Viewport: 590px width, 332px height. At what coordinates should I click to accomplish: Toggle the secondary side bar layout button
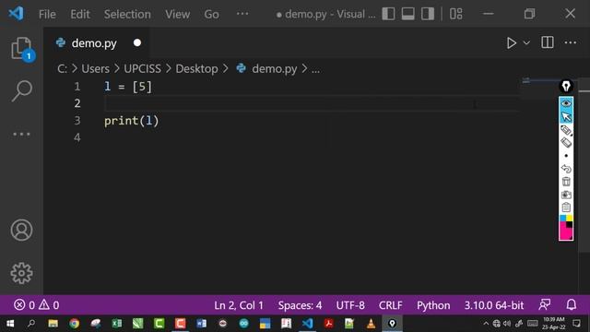[x=428, y=14]
